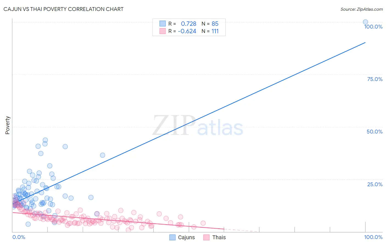Screen dimensions: 386x245
Task: Select the Thais legend label
Action: tap(219, 237)
